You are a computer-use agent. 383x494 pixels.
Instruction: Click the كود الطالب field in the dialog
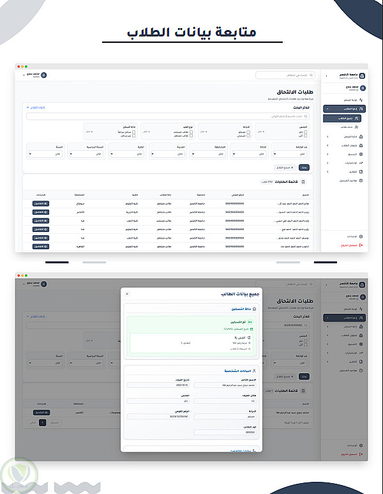225,432
